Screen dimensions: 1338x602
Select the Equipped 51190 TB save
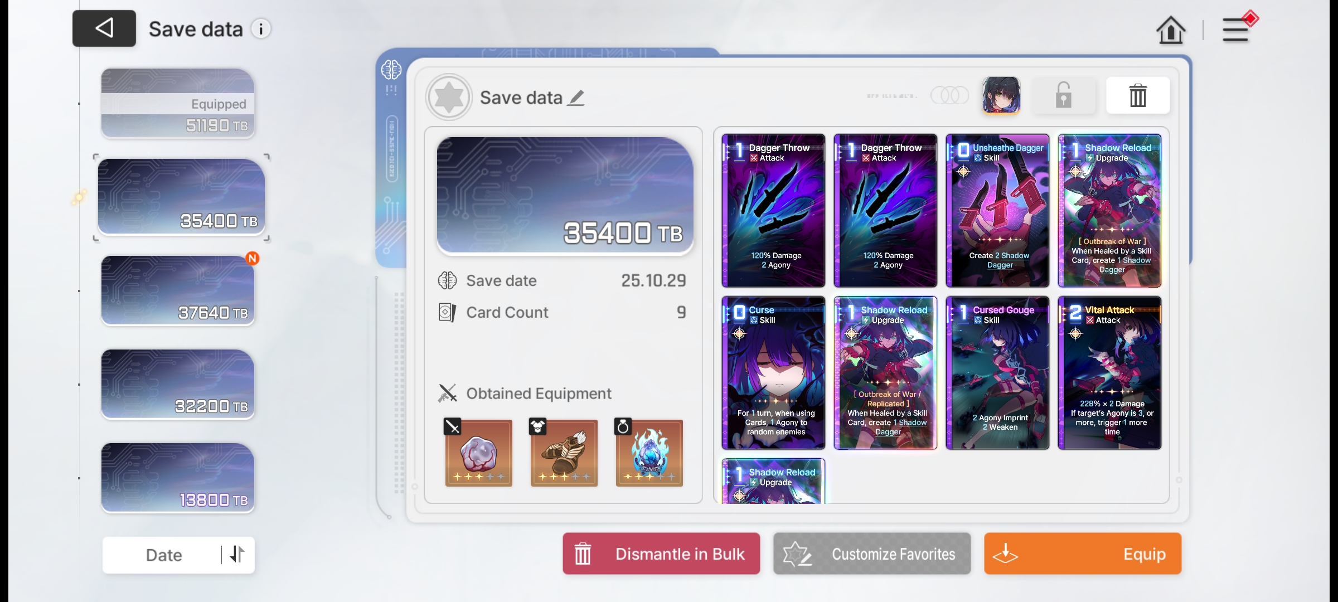178,103
